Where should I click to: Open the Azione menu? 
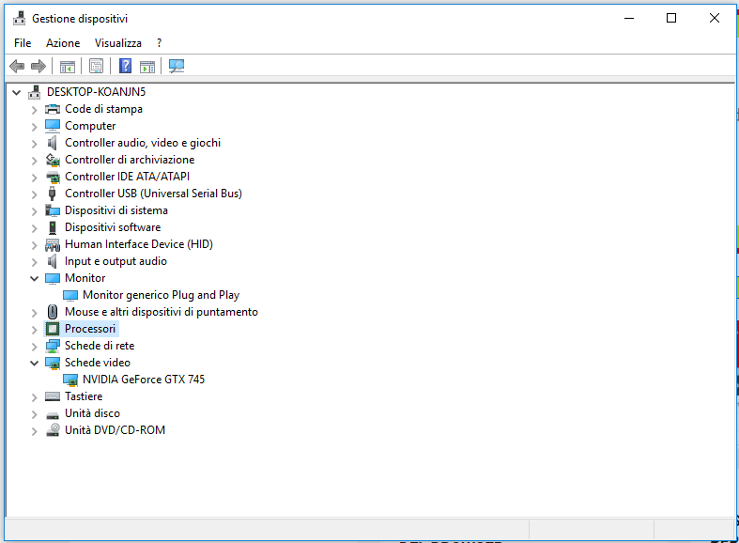pyautogui.click(x=63, y=43)
